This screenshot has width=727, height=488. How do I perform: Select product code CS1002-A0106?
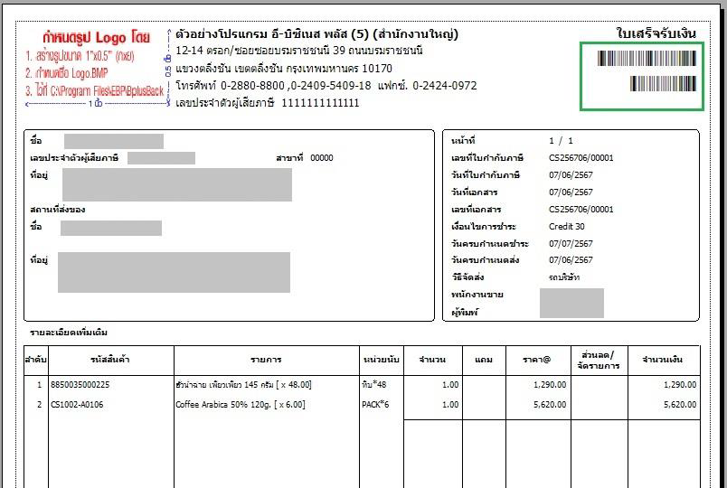[77, 405]
